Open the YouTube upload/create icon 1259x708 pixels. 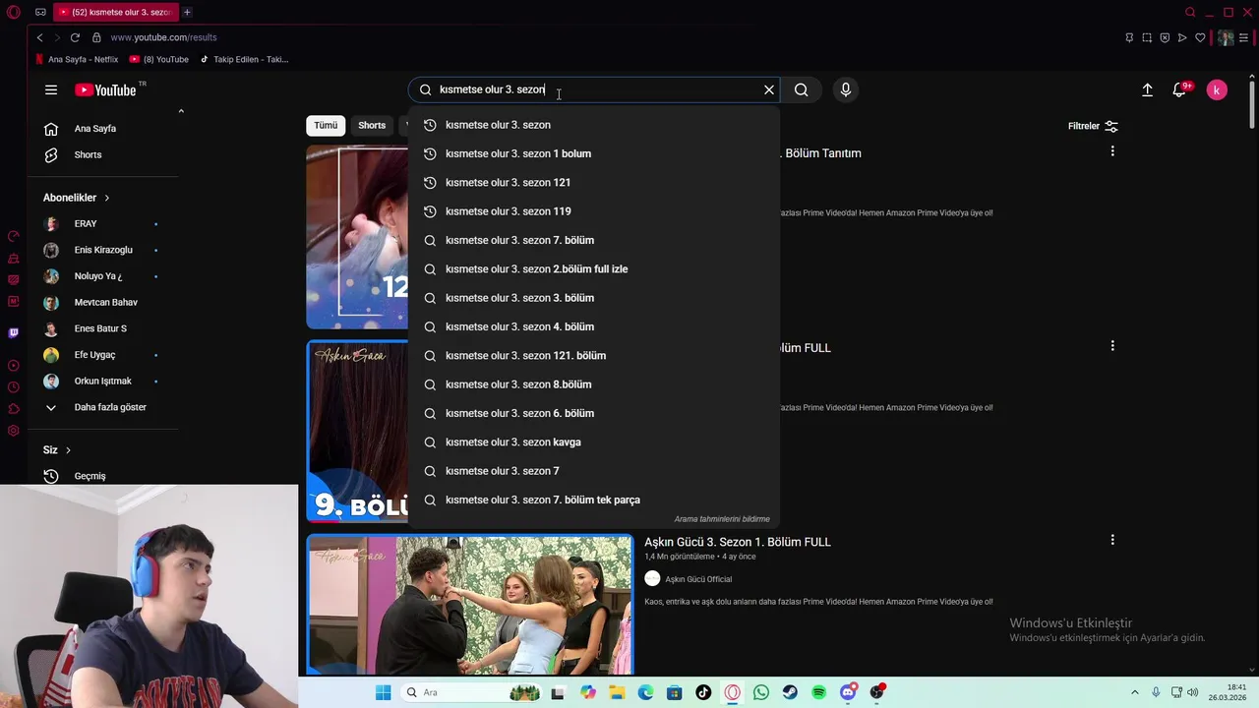(1147, 89)
